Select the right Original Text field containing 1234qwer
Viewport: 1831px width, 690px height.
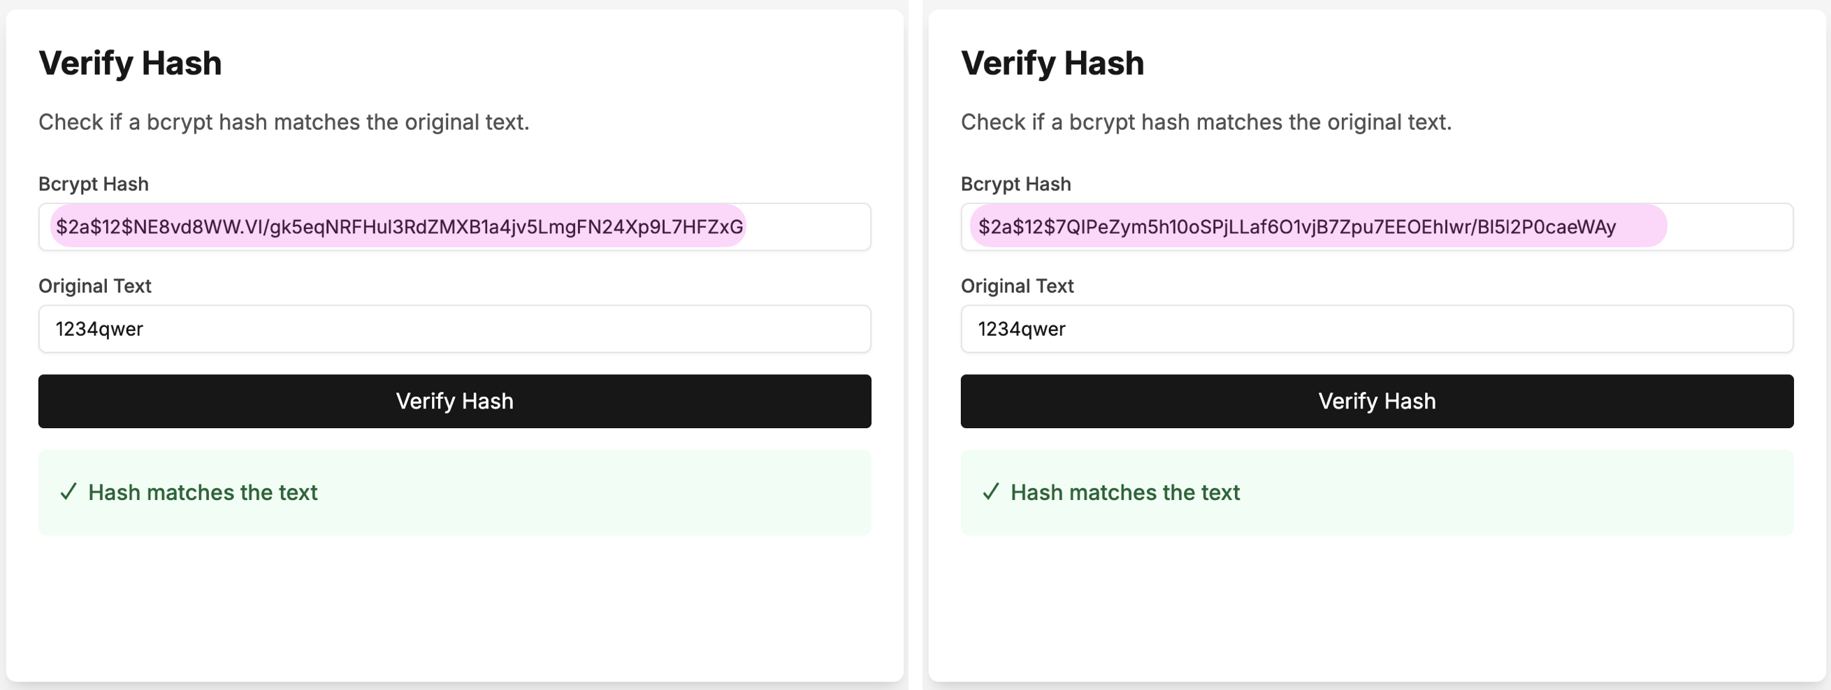(1377, 328)
